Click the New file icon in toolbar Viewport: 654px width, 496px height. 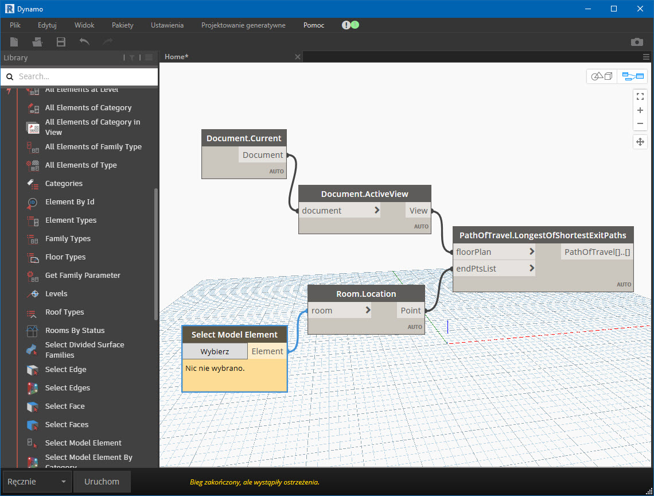click(x=14, y=42)
